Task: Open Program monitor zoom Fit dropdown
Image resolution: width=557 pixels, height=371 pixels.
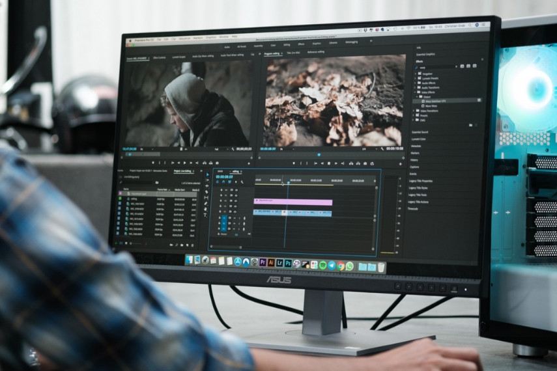Action: point(287,149)
